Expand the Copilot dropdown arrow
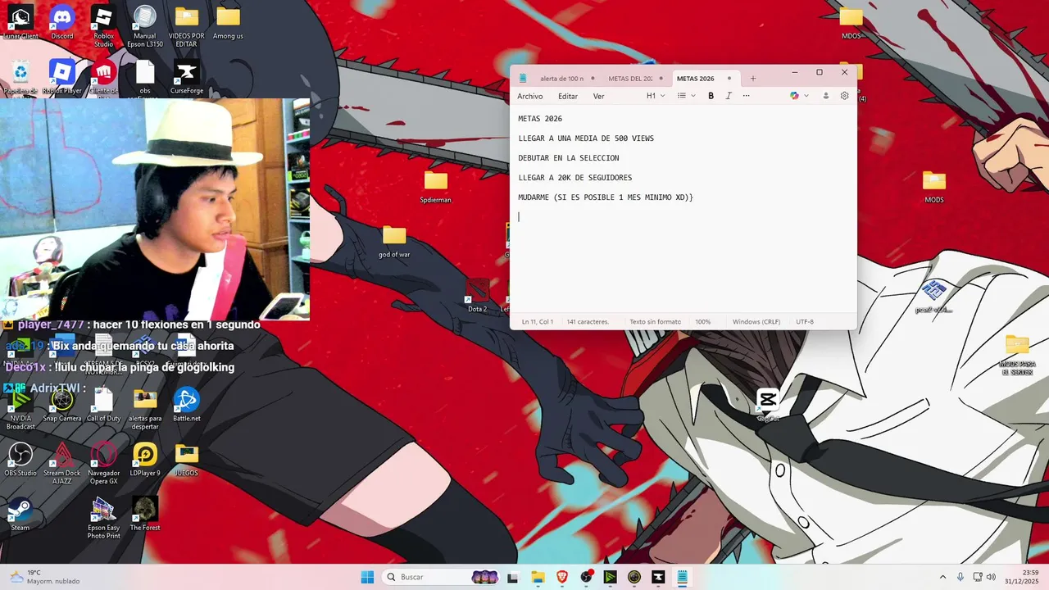 point(806,96)
